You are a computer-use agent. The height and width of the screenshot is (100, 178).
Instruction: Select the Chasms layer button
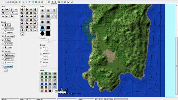[x=9, y=32]
